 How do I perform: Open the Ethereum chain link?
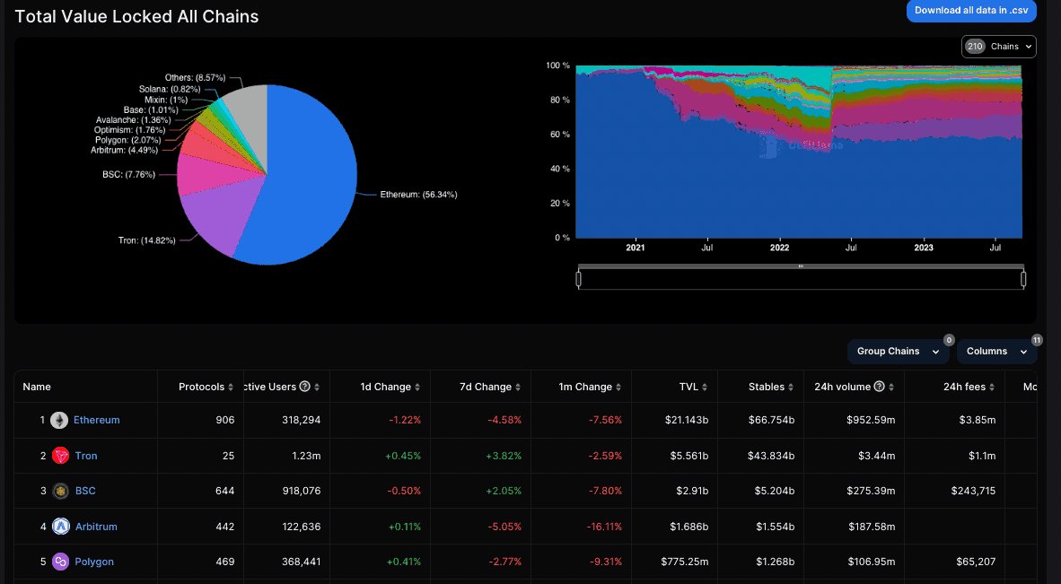[96, 420]
